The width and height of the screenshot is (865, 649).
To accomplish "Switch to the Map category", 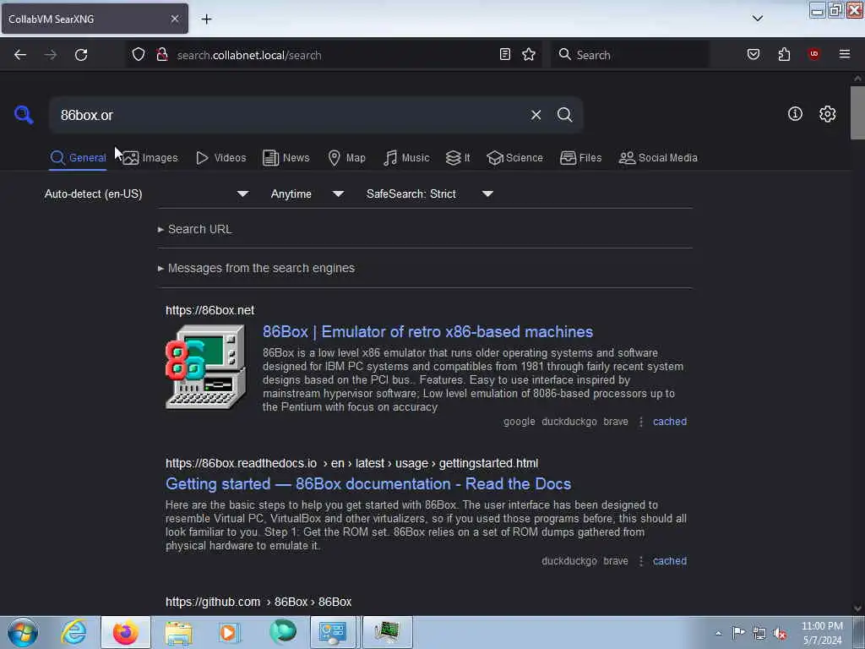I will pyautogui.click(x=347, y=158).
